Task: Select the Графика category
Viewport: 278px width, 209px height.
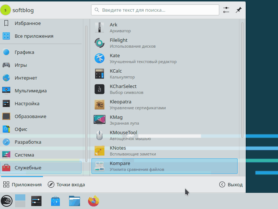Action: 41,52
